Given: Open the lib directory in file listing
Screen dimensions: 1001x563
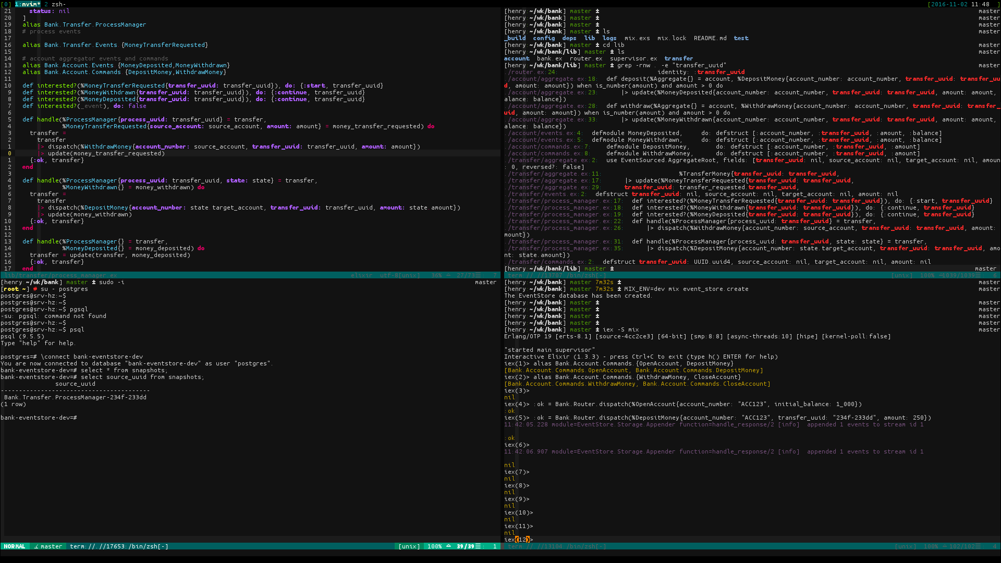Looking at the screenshot, I should pos(595,38).
